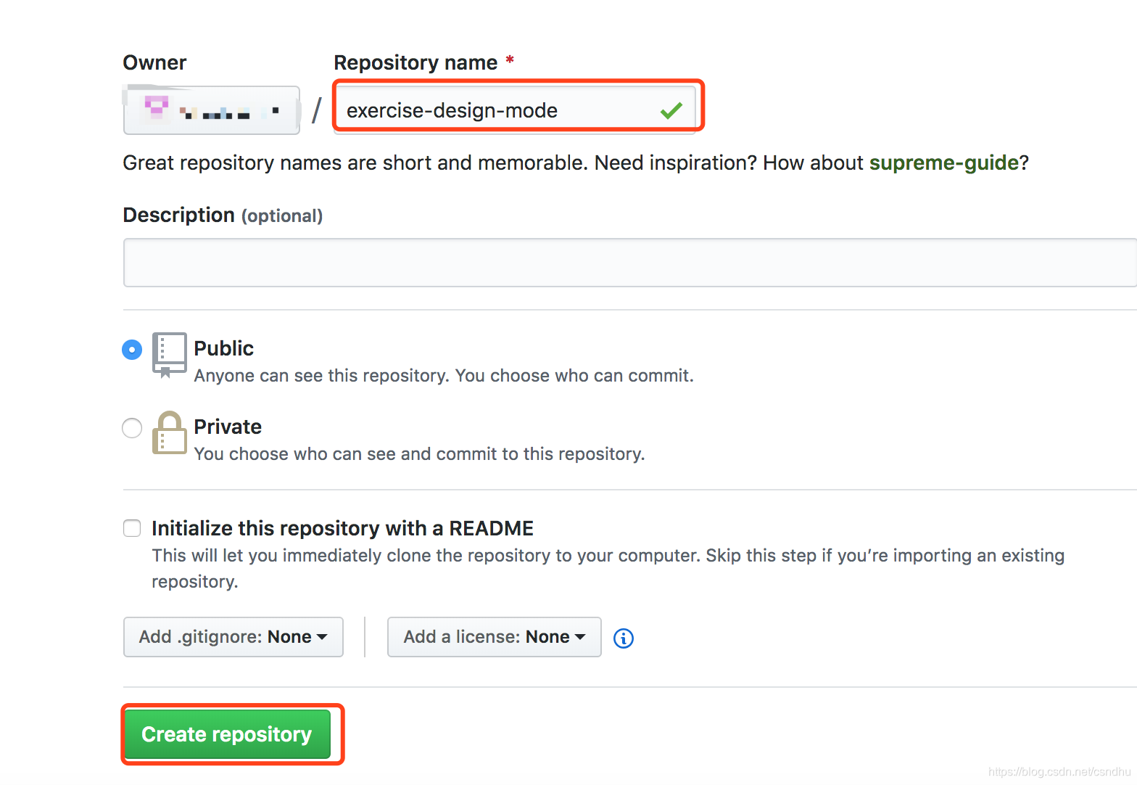Image resolution: width=1137 pixels, height=785 pixels.
Task: Use the supreme-guide name suggestion
Action: pyautogui.click(x=944, y=163)
